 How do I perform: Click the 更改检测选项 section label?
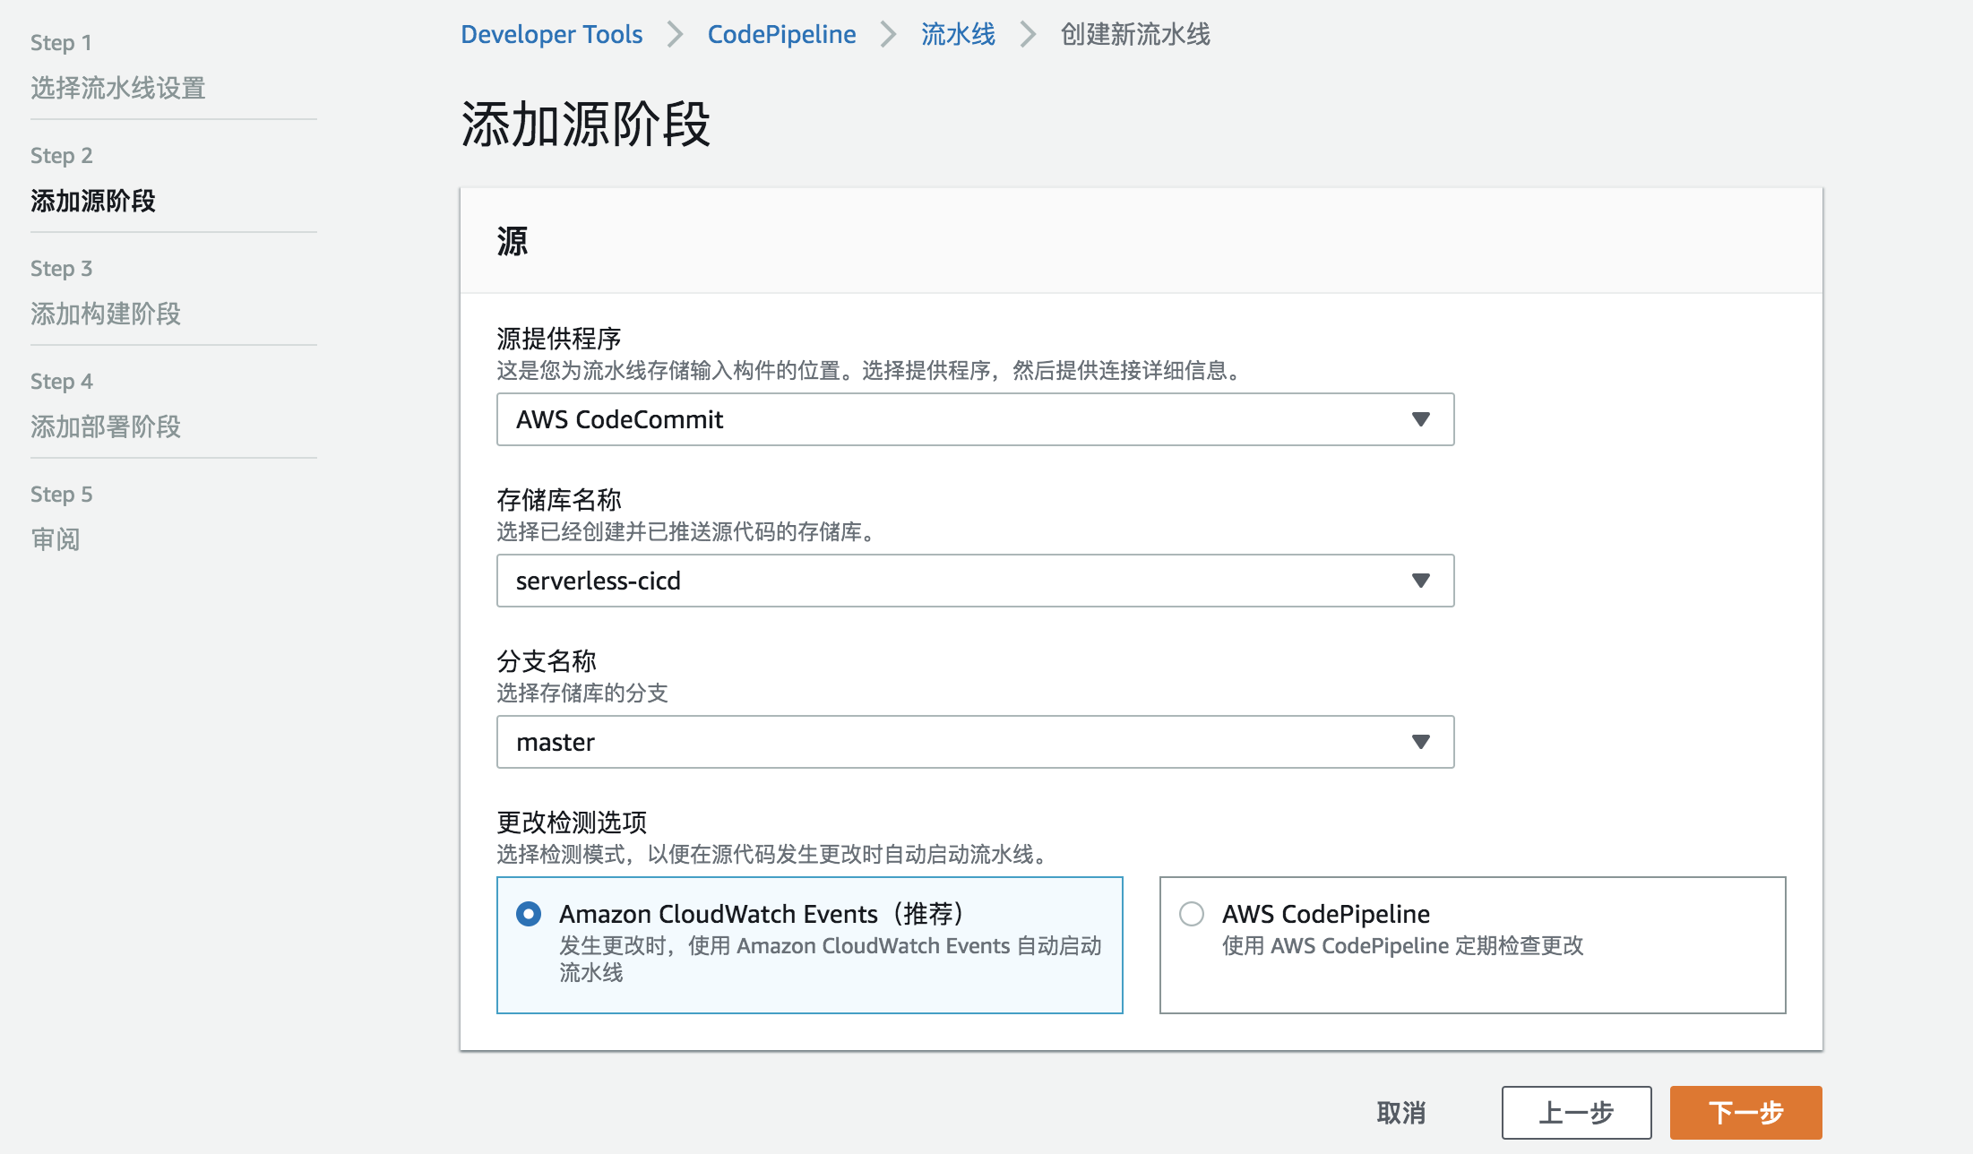pyautogui.click(x=572, y=822)
